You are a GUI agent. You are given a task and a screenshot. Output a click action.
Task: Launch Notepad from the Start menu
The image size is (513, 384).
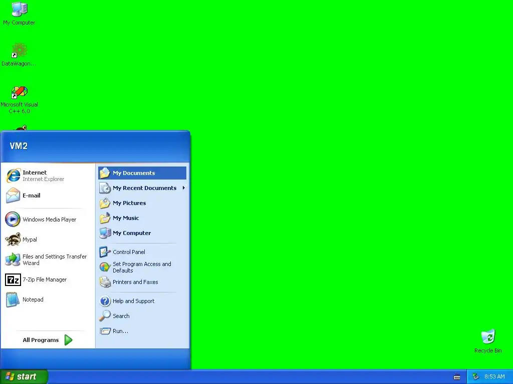pos(48,300)
